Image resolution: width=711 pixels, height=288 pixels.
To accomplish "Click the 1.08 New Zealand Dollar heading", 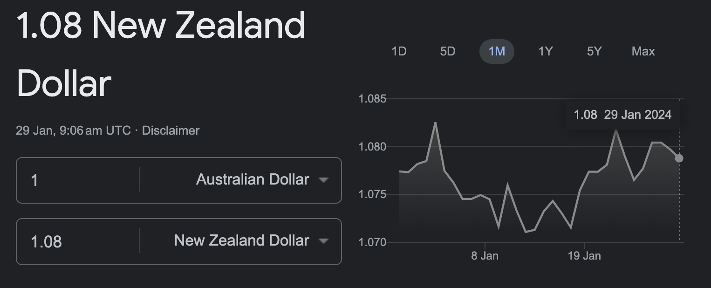I will (x=161, y=55).
